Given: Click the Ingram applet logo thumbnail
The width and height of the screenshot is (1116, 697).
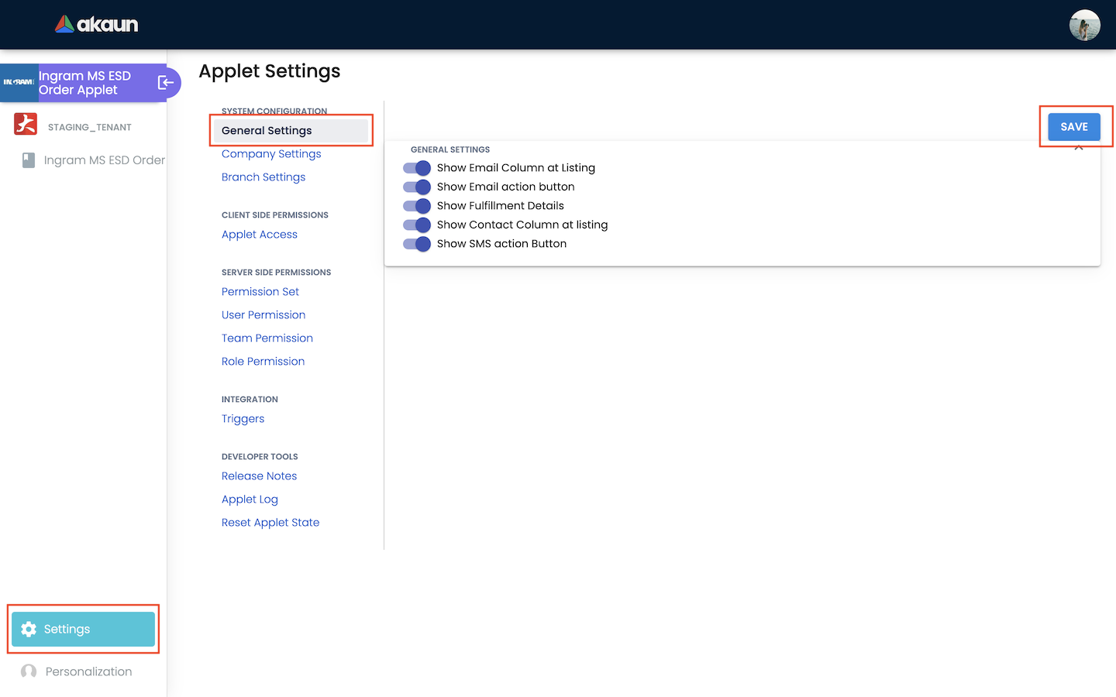Looking at the screenshot, I should (x=19, y=83).
